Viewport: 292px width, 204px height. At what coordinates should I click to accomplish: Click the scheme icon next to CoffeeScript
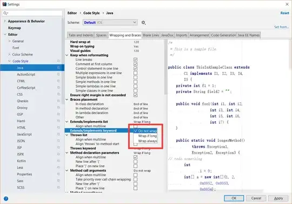[x=58, y=88]
